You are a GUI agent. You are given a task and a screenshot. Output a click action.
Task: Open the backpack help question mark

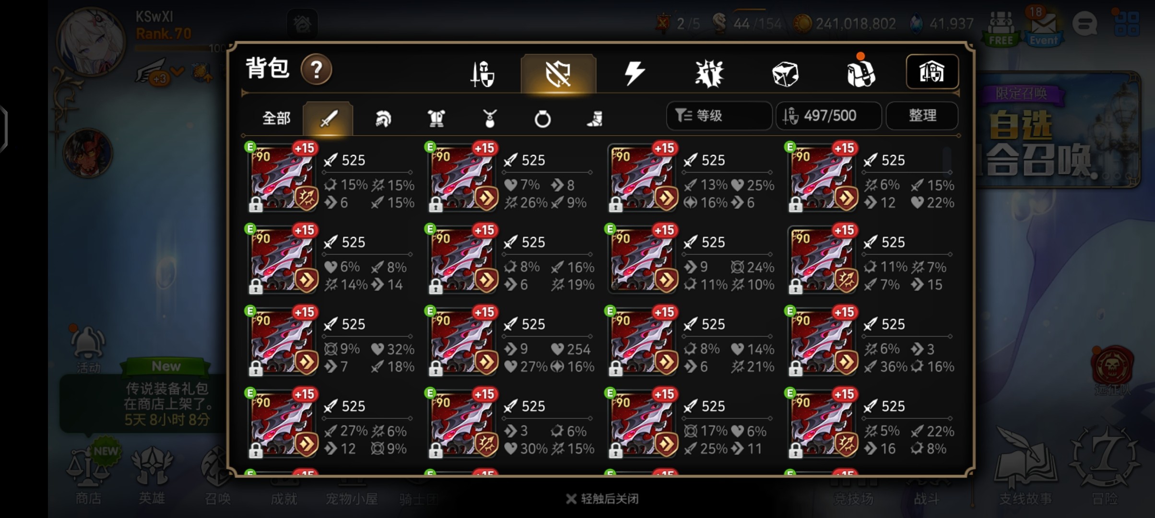click(x=316, y=70)
